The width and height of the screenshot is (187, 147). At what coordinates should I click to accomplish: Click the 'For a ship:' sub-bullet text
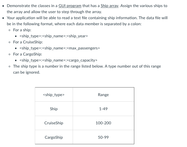pos(22,30)
